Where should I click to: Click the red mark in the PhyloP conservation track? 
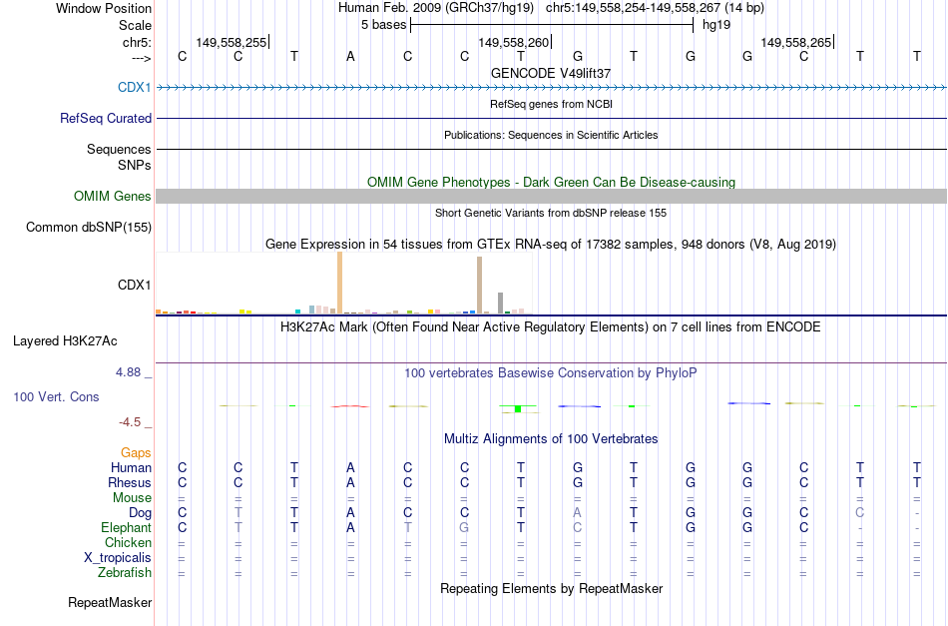tap(350, 406)
